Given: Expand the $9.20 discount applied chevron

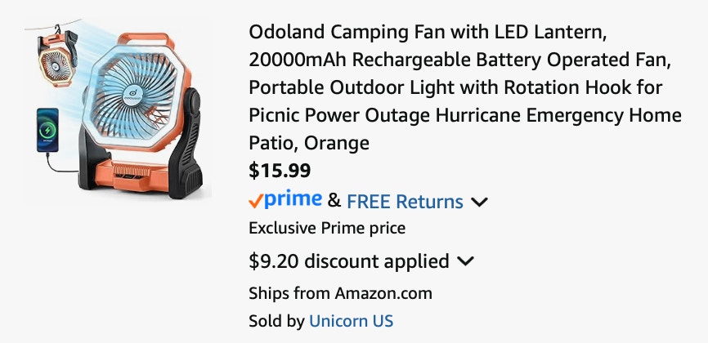Looking at the screenshot, I should [x=465, y=261].
